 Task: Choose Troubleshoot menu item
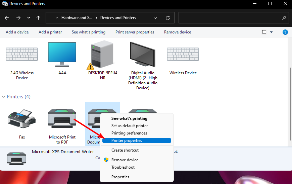coord(123,167)
